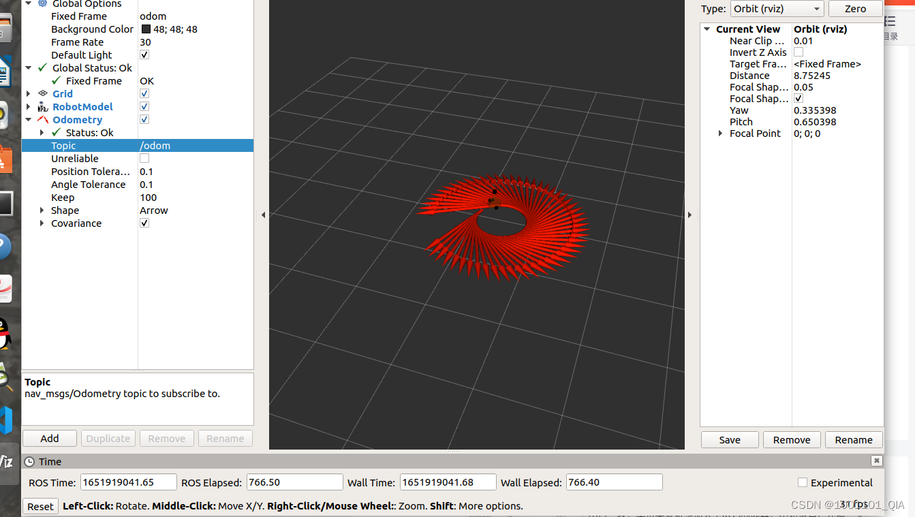Click the Reset button
Image resolution: width=915 pixels, height=517 pixels.
[x=40, y=506]
